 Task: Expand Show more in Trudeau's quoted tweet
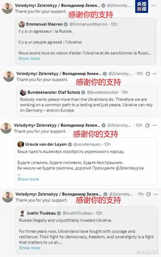pyautogui.click(x=30, y=248)
